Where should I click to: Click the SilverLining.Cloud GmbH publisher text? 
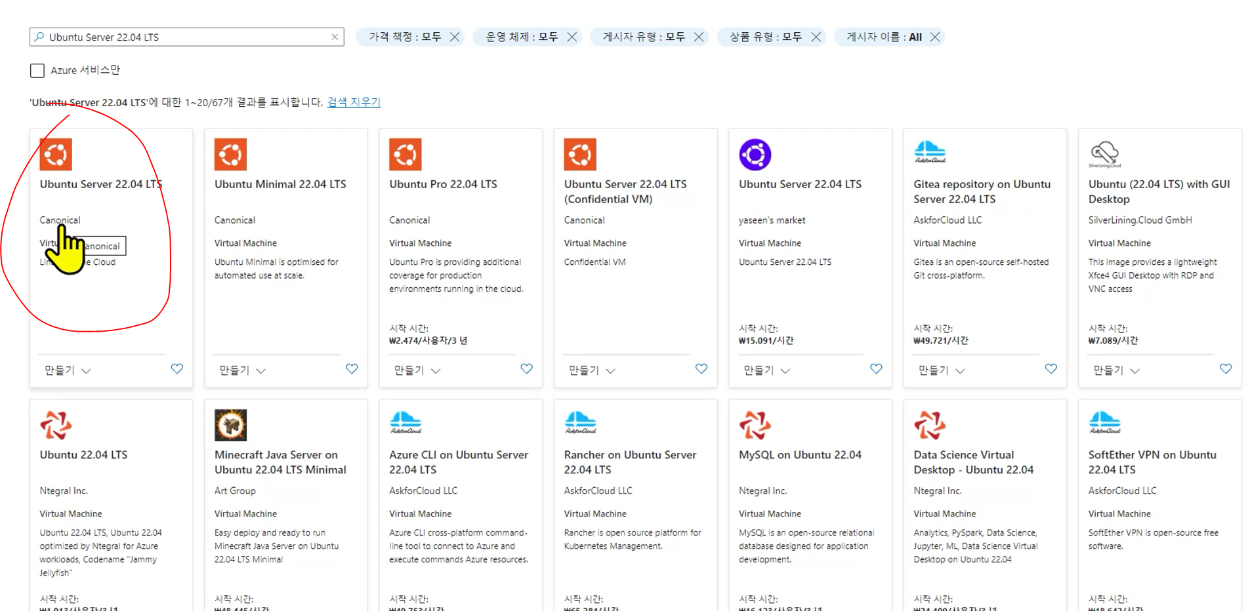coord(1140,220)
